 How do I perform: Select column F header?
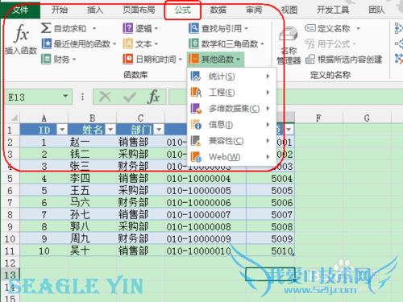tap(318, 118)
